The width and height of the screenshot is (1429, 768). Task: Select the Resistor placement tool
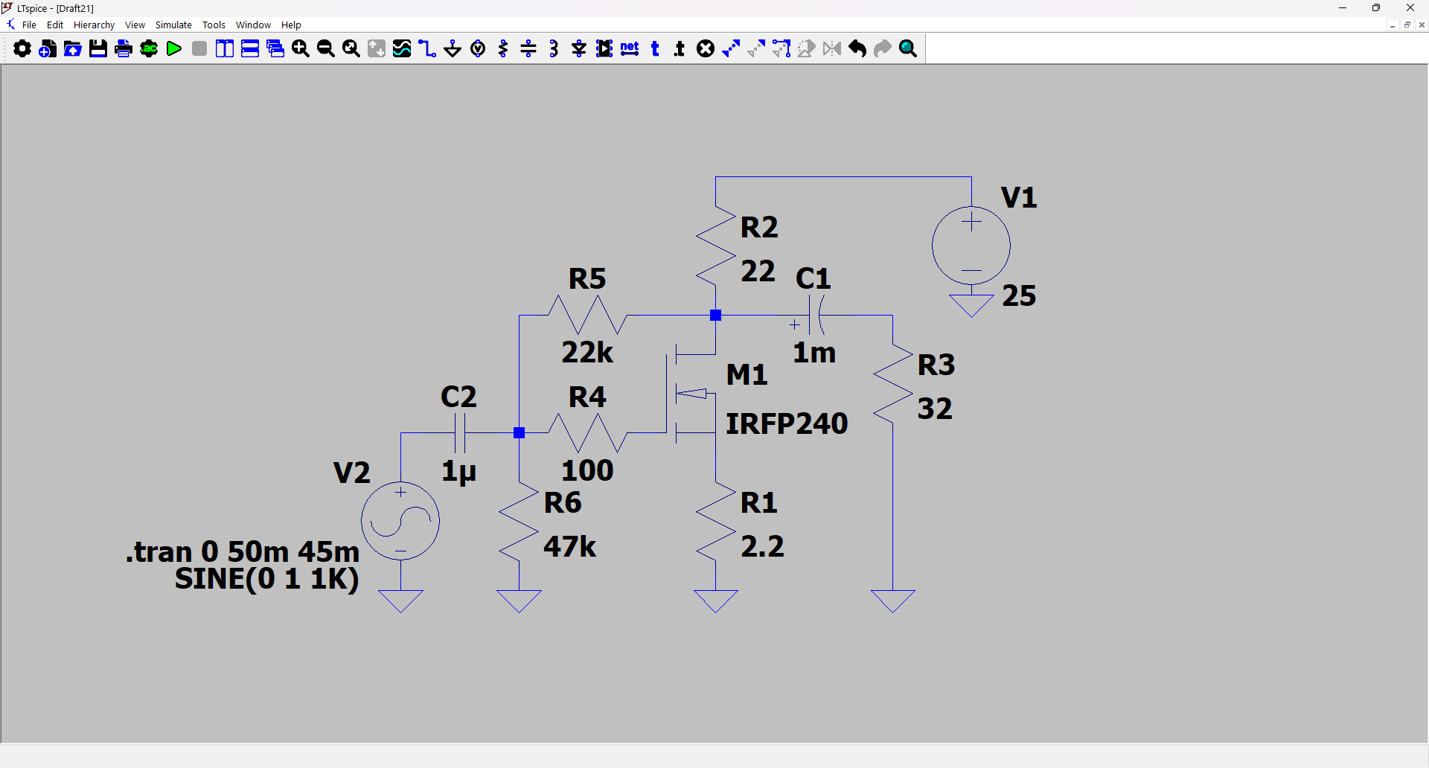pos(503,49)
